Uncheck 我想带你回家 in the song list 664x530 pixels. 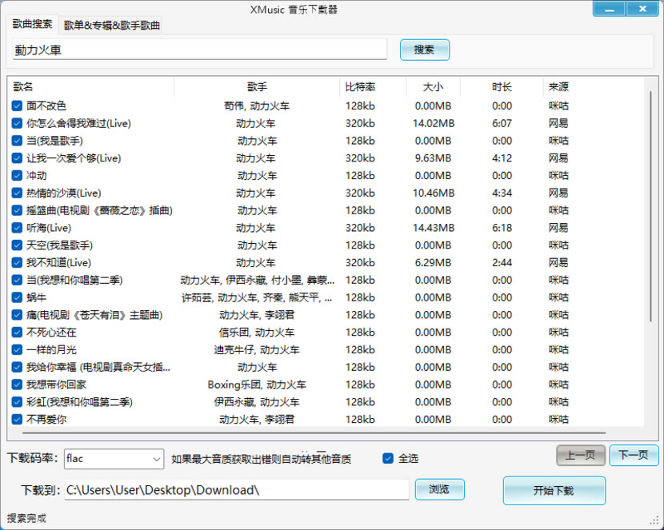coord(17,385)
